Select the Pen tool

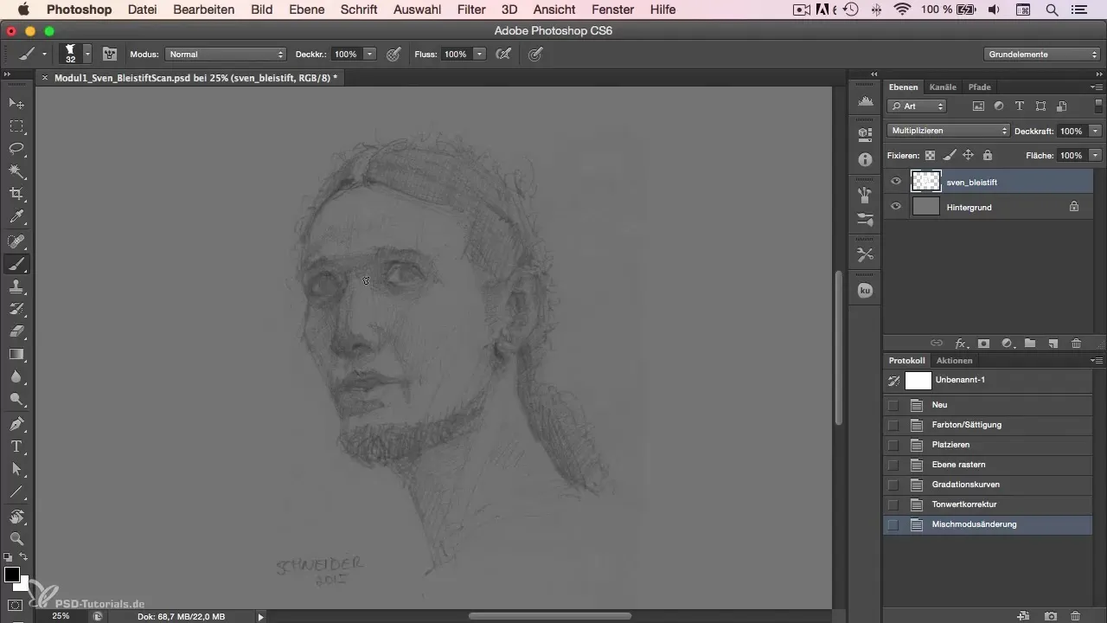point(16,424)
